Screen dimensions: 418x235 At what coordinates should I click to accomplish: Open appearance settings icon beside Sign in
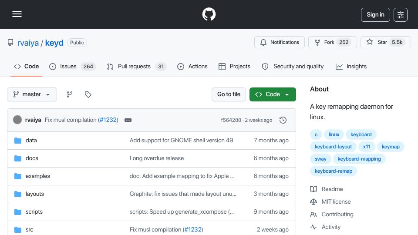click(401, 15)
